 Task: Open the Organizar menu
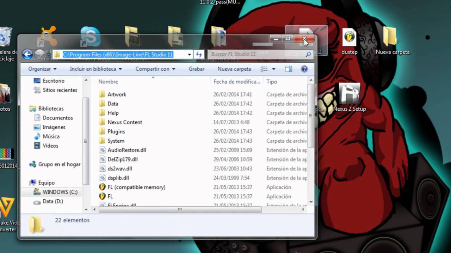coord(42,69)
